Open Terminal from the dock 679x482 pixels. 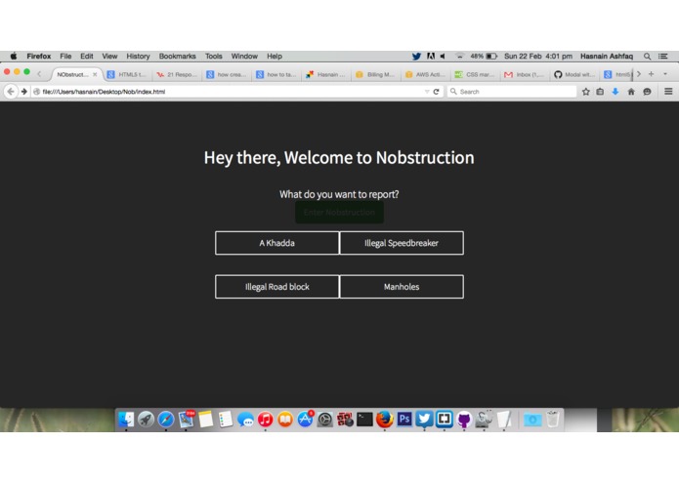[364, 419]
